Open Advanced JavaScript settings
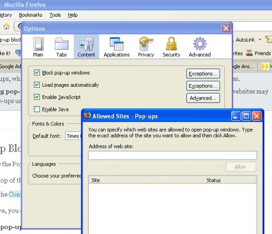This screenshot has width=272, height=234. click(x=203, y=98)
